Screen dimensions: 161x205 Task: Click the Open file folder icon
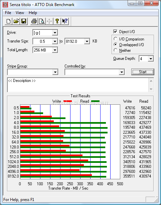point(16,21)
